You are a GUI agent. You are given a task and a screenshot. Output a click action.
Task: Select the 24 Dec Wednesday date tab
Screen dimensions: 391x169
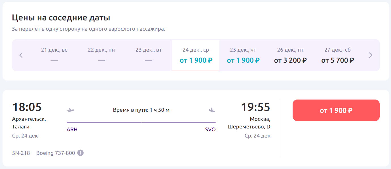tap(196, 55)
